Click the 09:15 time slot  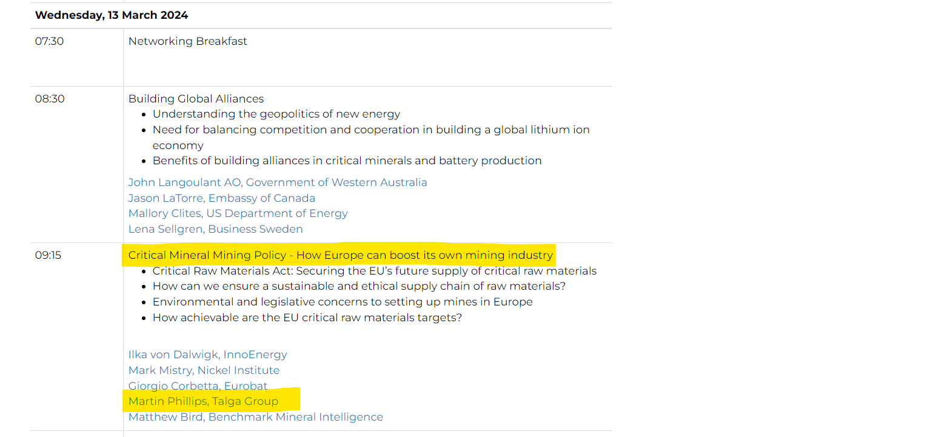click(48, 255)
